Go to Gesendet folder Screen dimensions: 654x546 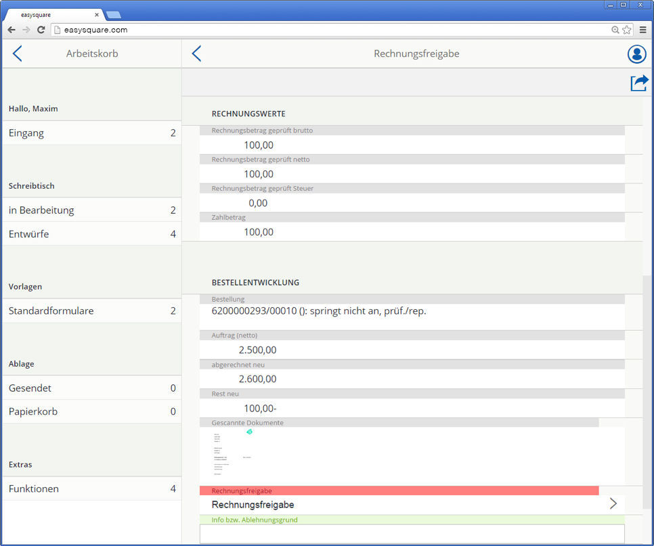(91, 388)
